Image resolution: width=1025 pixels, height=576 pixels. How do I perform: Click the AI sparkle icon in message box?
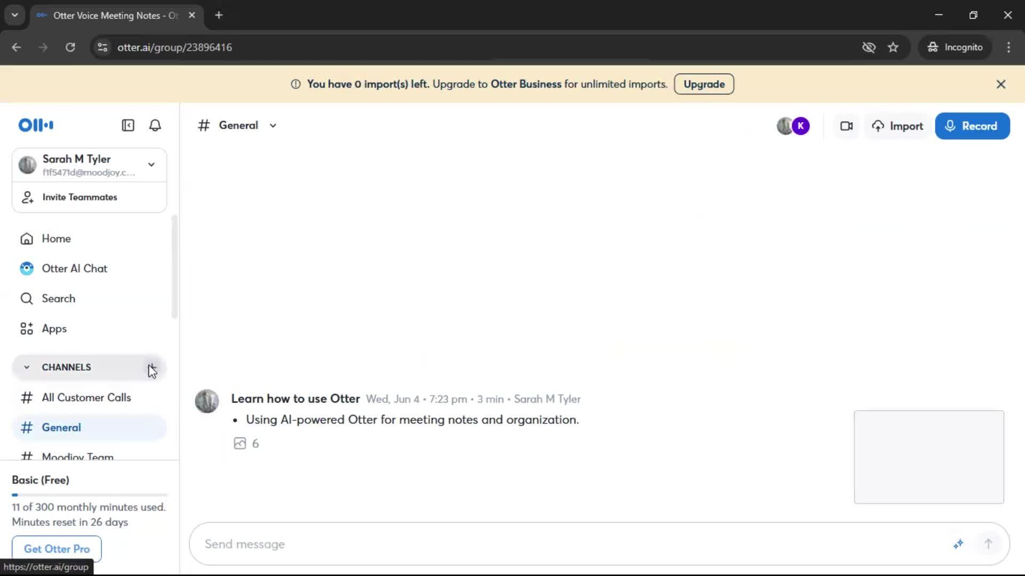(x=958, y=544)
